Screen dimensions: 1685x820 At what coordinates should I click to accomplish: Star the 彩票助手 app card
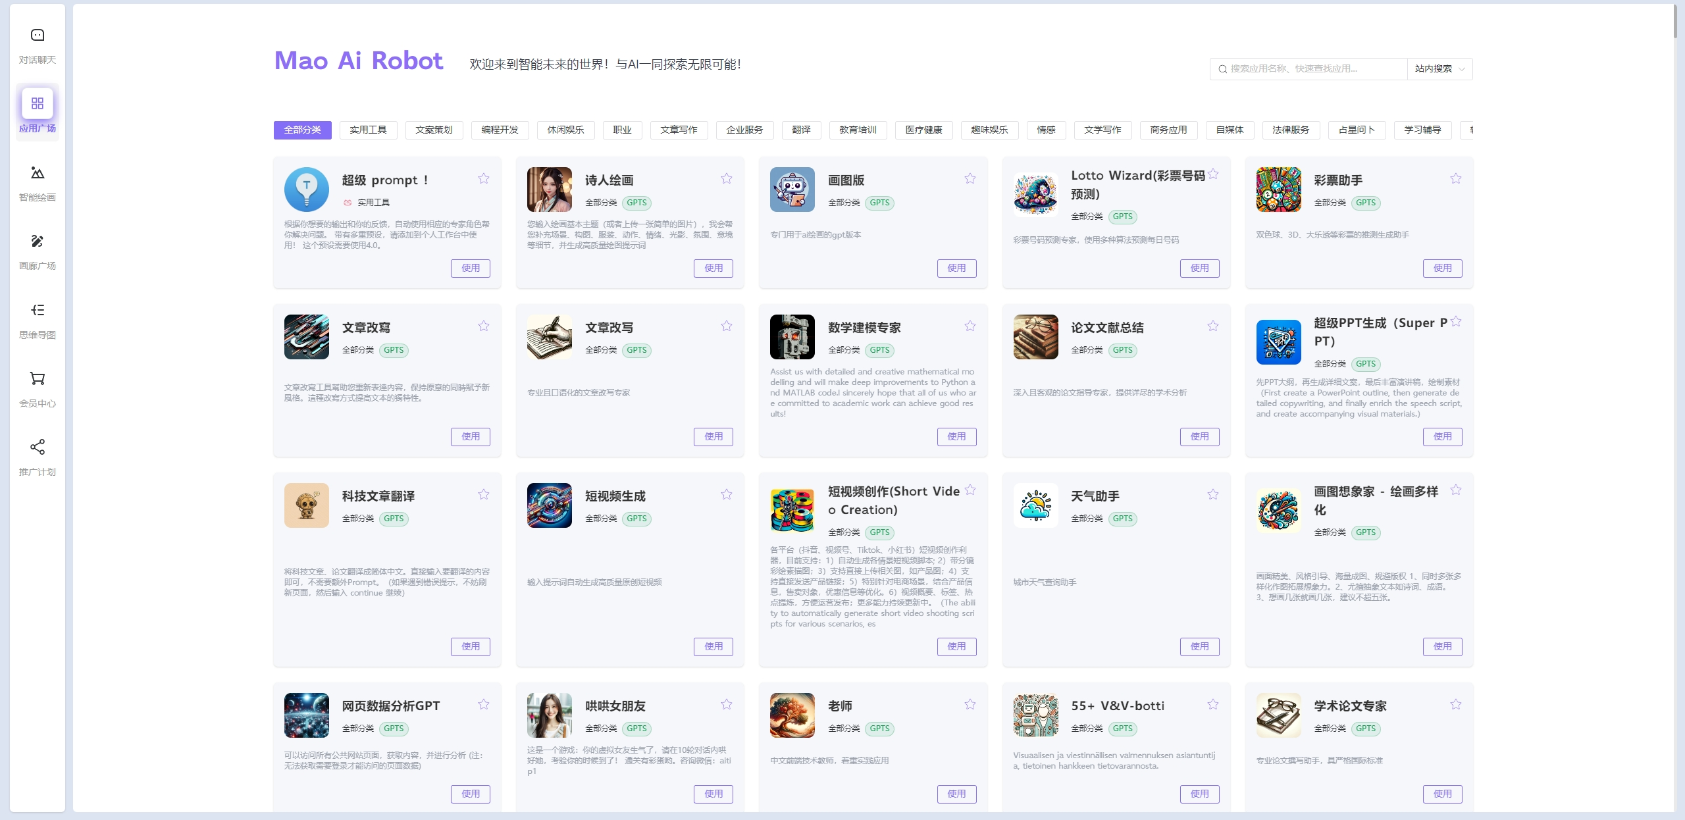pos(1456,178)
